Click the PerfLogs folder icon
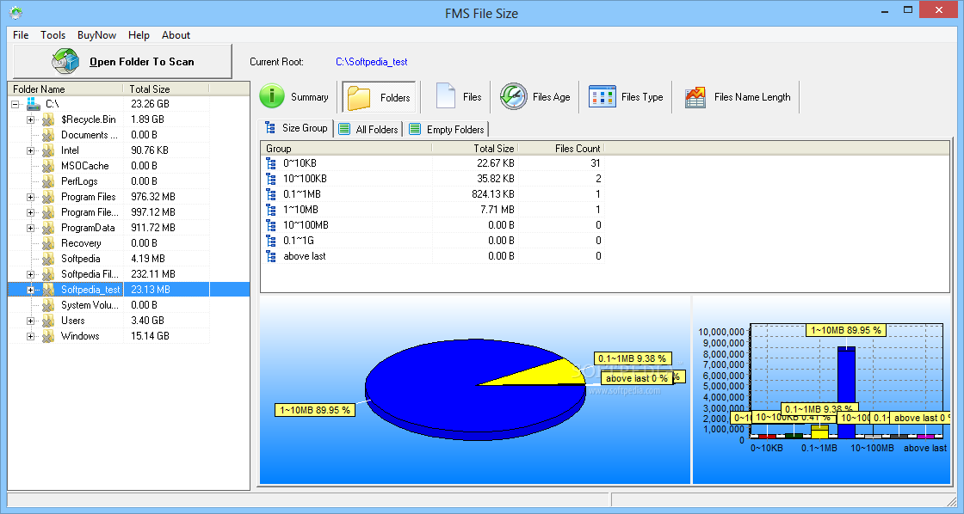 pyautogui.click(x=48, y=181)
